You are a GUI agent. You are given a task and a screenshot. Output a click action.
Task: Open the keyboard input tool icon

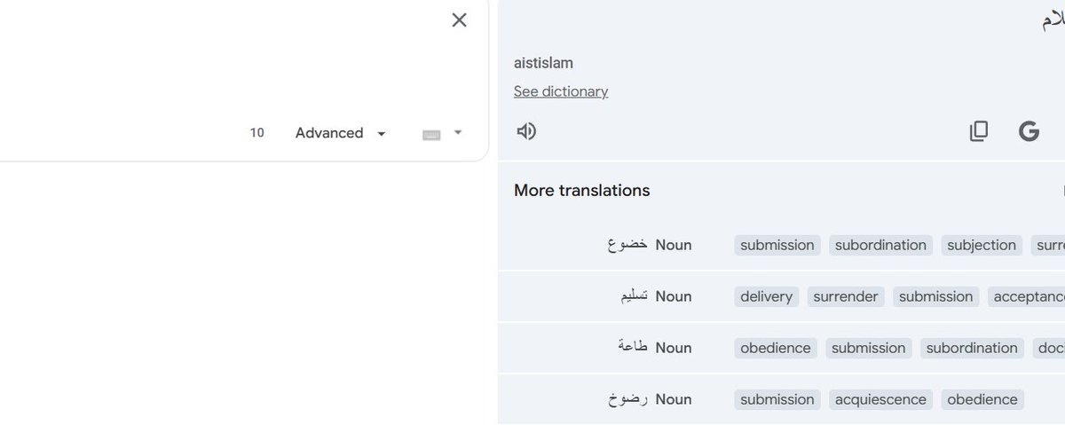click(x=431, y=134)
